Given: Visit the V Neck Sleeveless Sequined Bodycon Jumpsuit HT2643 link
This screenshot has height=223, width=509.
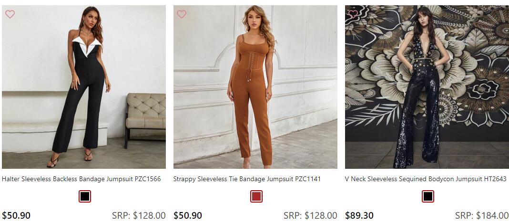Looking at the screenshot, I should (426, 179).
